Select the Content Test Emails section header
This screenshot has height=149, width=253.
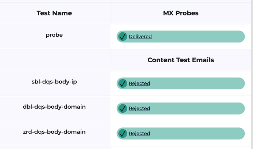(181, 60)
